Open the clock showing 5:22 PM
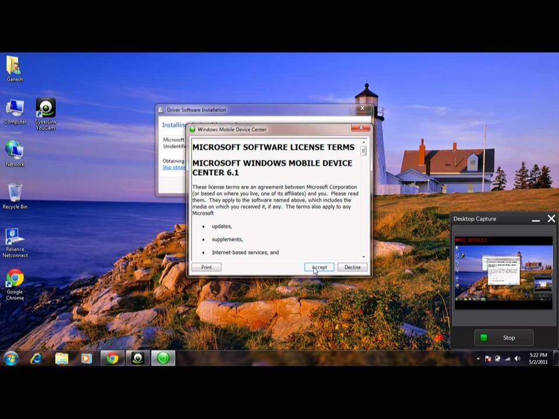 click(x=538, y=358)
